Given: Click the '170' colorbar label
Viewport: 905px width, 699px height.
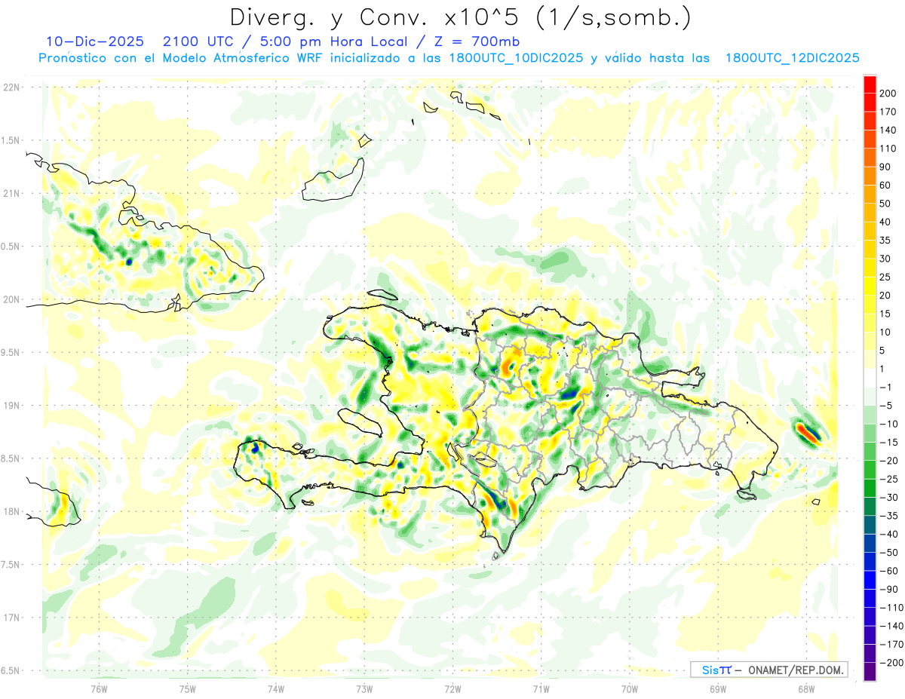Looking at the screenshot, I should 888,112.
